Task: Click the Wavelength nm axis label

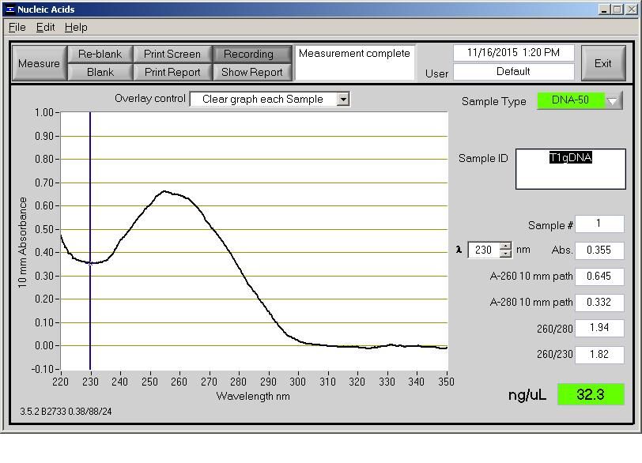Action: click(253, 397)
